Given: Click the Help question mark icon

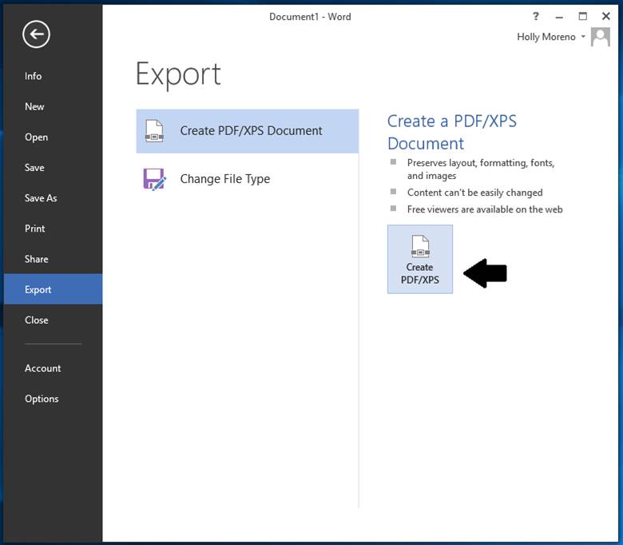Looking at the screenshot, I should click(x=536, y=16).
